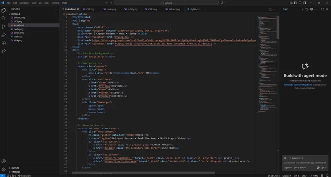Start a new chat with plus icon
Screen dimensions: 331x177
[302, 9]
